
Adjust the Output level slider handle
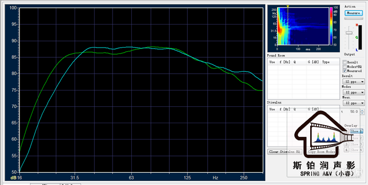[349, 33]
